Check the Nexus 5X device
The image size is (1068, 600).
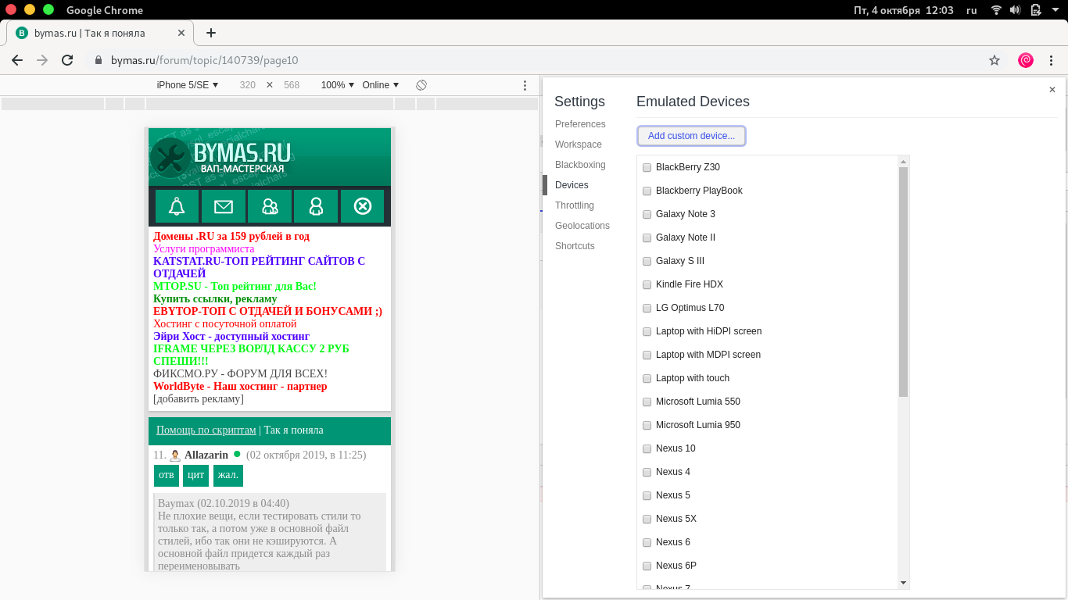pyautogui.click(x=647, y=519)
